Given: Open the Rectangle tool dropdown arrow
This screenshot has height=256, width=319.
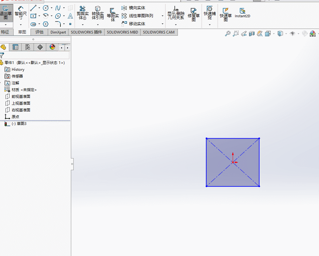Looking at the screenshot, I should coord(39,16).
